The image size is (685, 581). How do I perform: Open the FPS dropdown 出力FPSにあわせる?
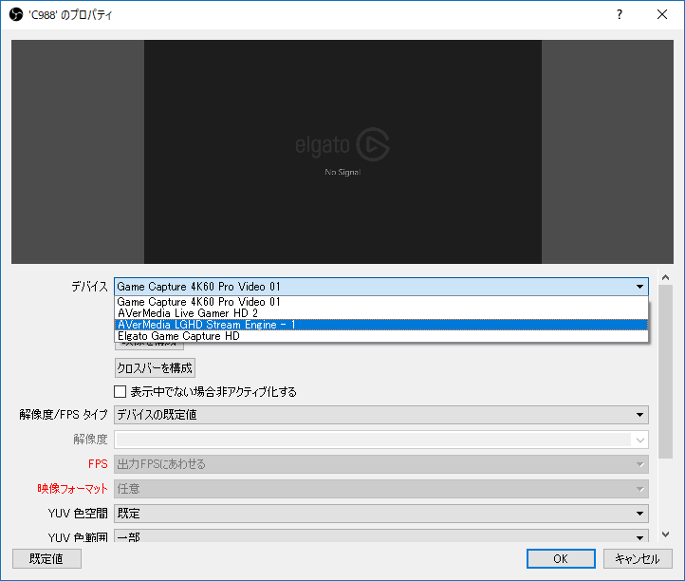pyautogui.click(x=381, y=464)
